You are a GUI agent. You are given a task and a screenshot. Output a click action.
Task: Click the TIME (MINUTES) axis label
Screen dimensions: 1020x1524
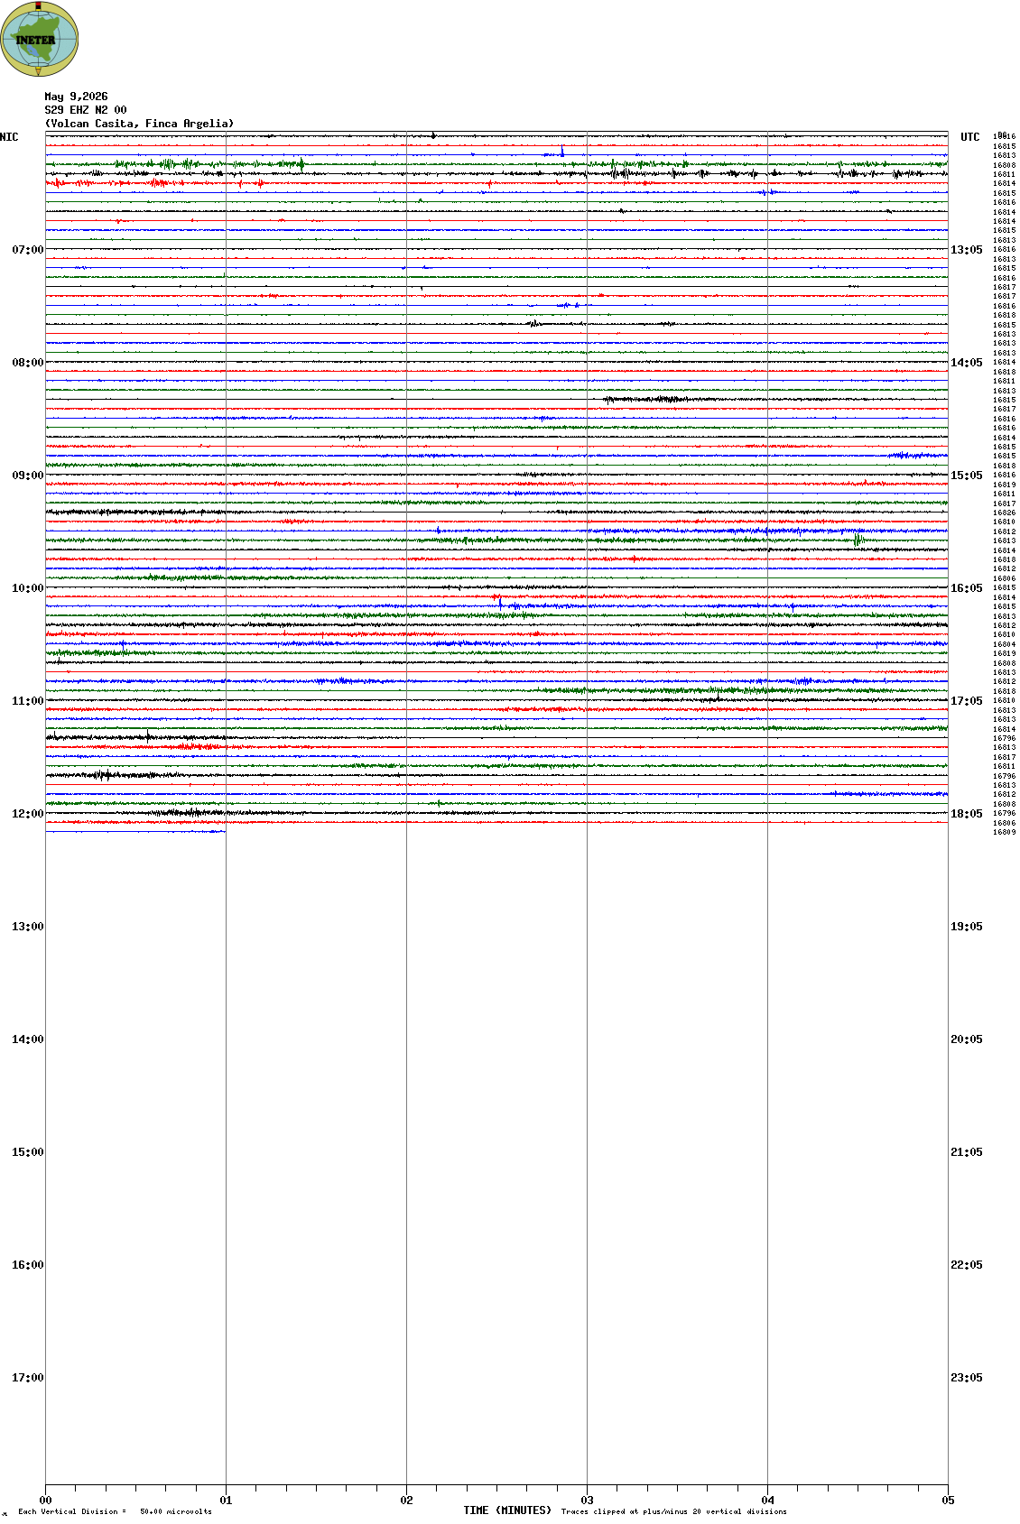(x=507, y=1510)
